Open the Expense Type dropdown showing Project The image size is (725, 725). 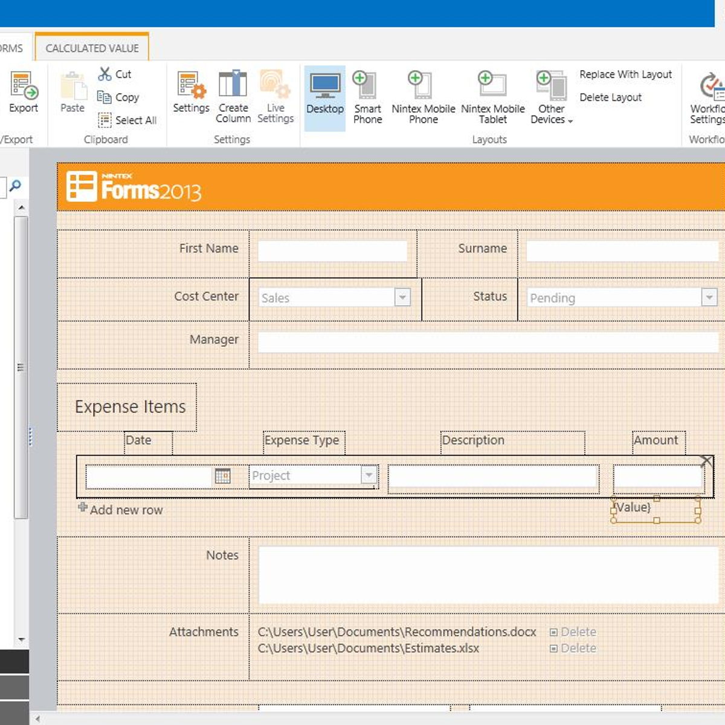pyautogui.click(x=369, y=475)
